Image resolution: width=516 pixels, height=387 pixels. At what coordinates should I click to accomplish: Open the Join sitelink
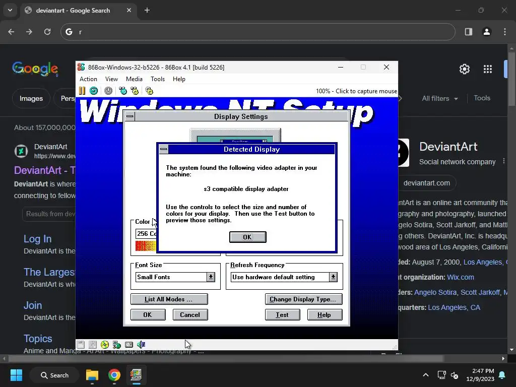click(x=33, y=305)
